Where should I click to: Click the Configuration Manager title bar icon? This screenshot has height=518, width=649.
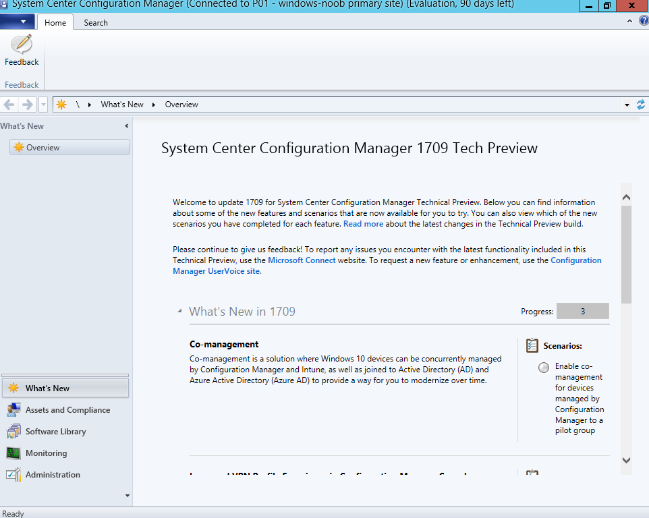4,5
